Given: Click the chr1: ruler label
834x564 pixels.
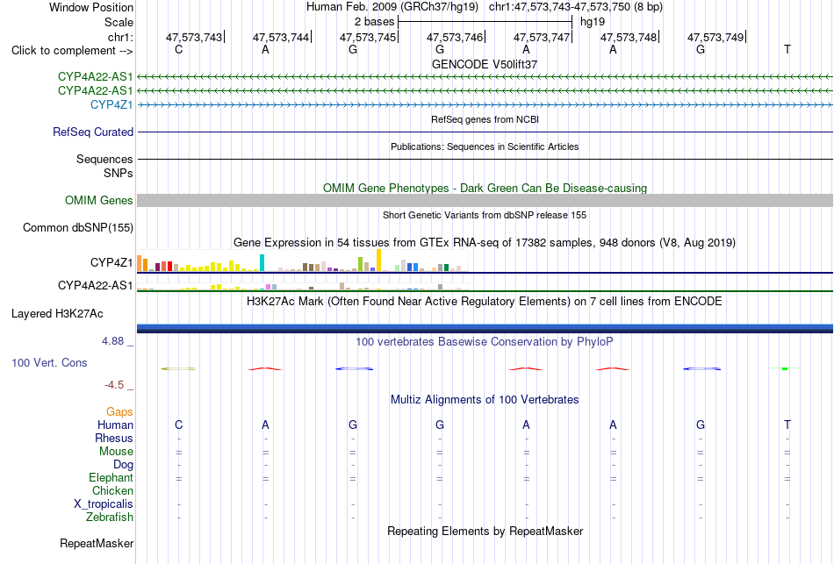Looking at the screenshot, I should (x=120, y=37).
